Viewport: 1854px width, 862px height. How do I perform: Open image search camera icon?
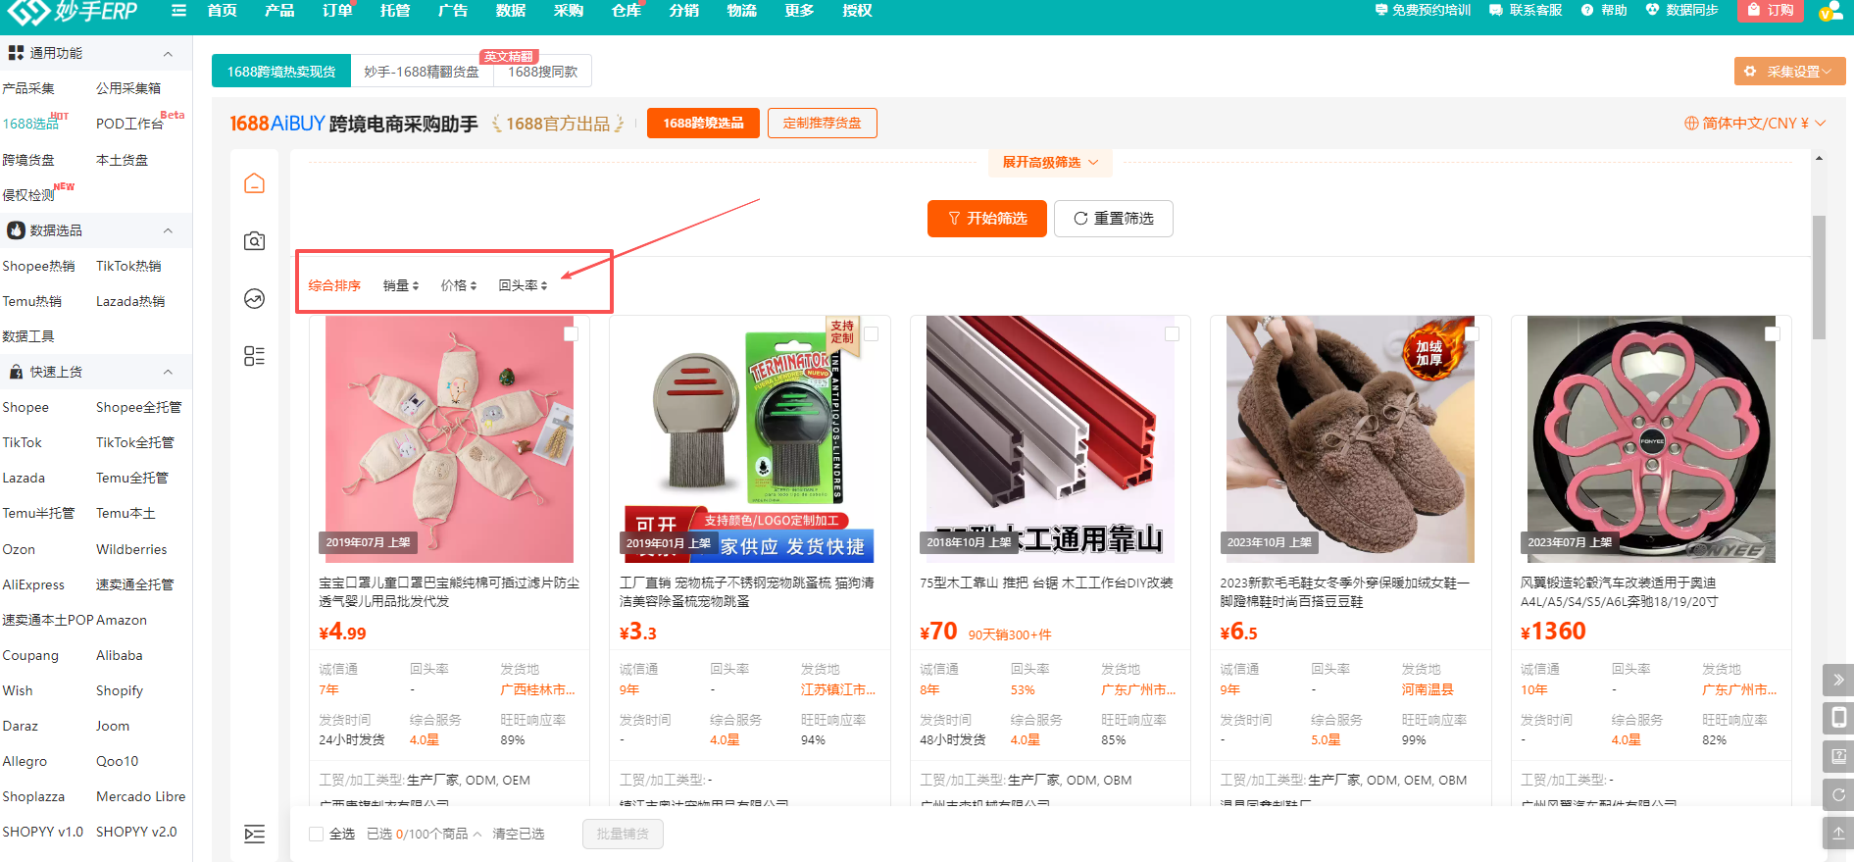pyautogui.click(x=255, y=240)
